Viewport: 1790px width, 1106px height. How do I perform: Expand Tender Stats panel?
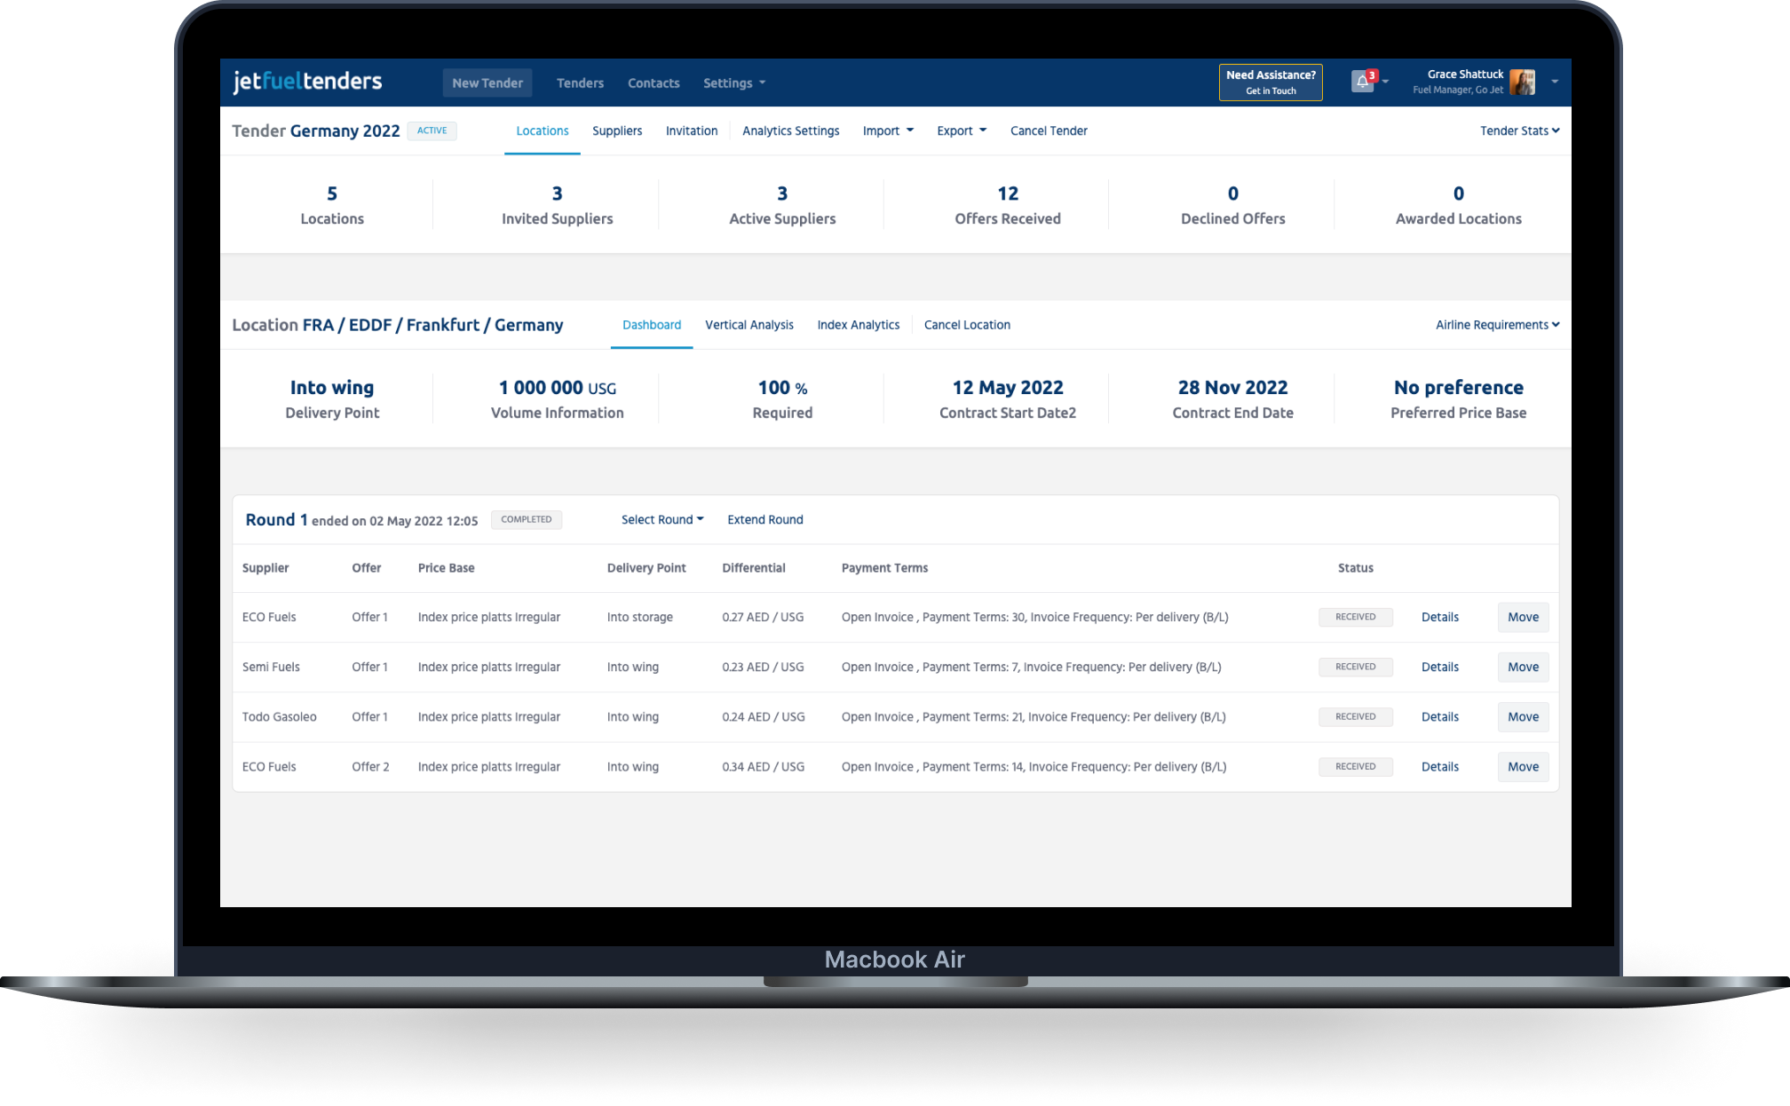coord(1519,130)
